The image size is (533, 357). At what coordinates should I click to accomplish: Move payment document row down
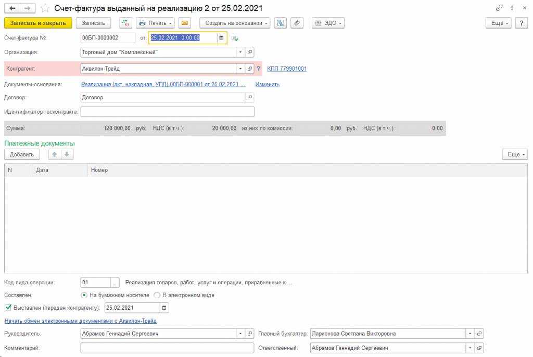point(67,154)
